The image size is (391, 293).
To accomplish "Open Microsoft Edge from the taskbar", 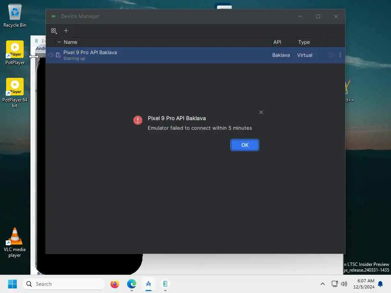I will [x=131, y=284].
